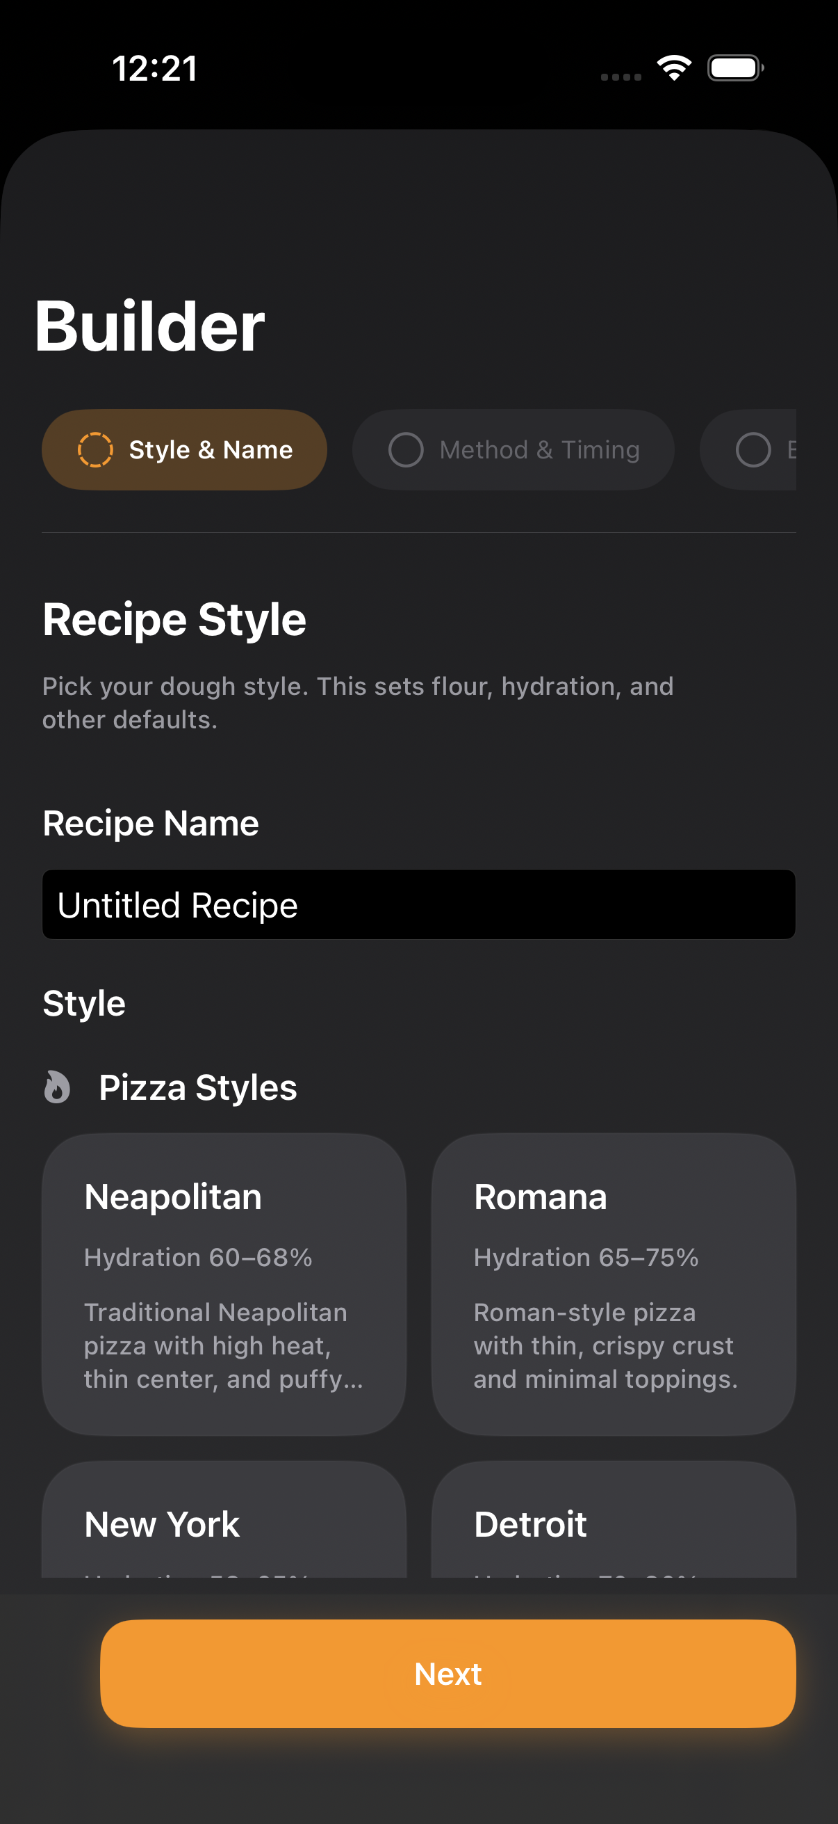Click the Recipe Style section heading
The height and width of the screenshot is (1824, 838).
point(174,618)
